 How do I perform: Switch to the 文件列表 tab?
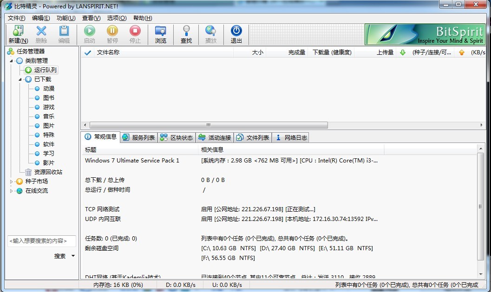coord(253,137)
